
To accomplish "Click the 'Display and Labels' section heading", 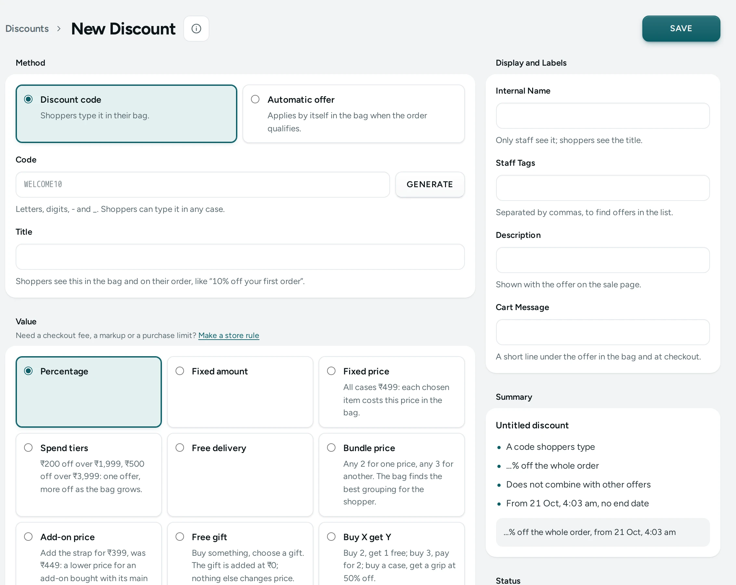I will tap(531, 63).
